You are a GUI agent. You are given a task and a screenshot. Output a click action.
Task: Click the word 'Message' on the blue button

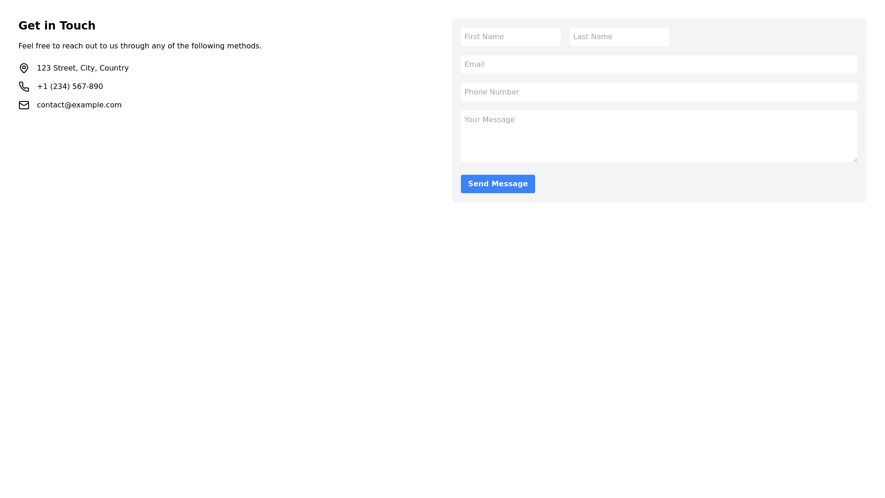pos(509,184)
